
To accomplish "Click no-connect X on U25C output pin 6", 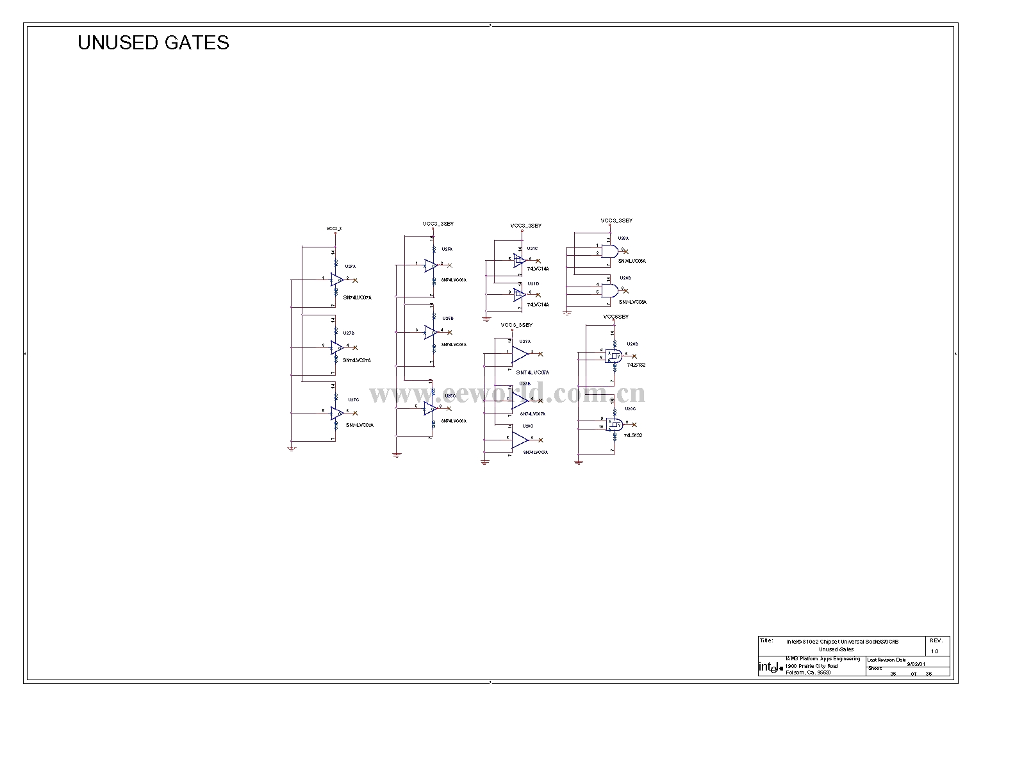I will pyautogui.click(x=449, y=407).
